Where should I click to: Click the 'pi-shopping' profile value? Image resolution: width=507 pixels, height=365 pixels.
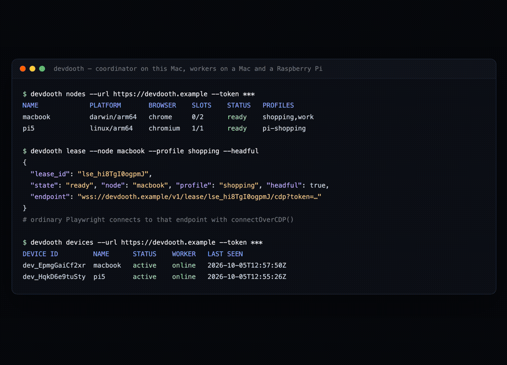tap(284, 128)
